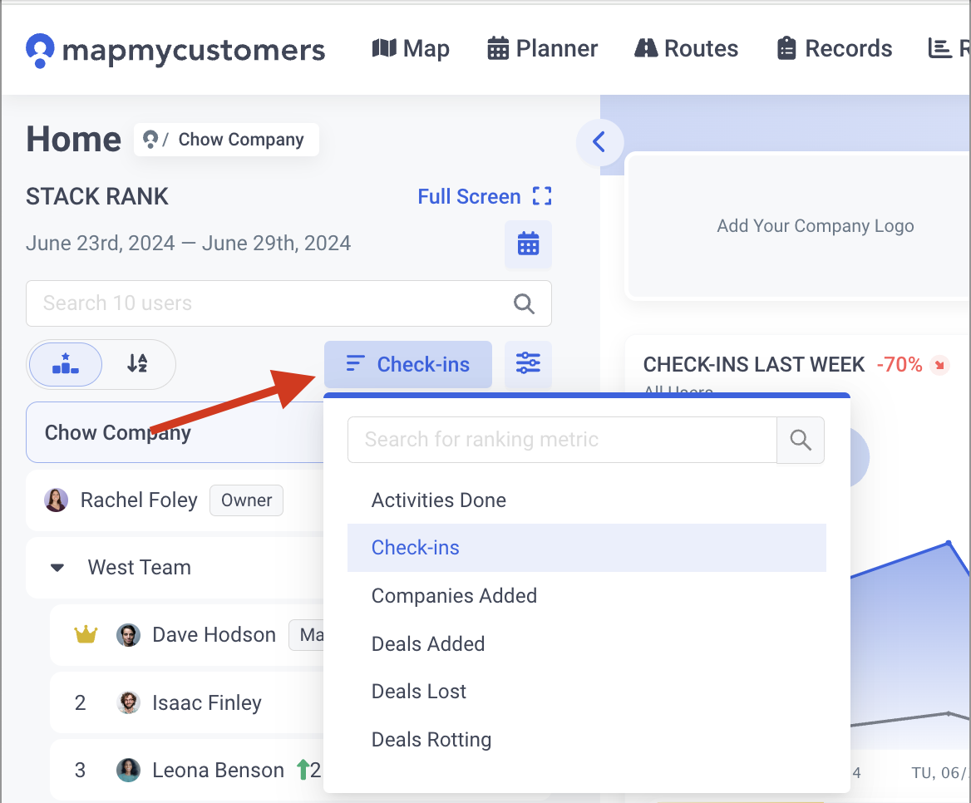Open the Map page
The image size is (971, 803).
click(411, 48)
